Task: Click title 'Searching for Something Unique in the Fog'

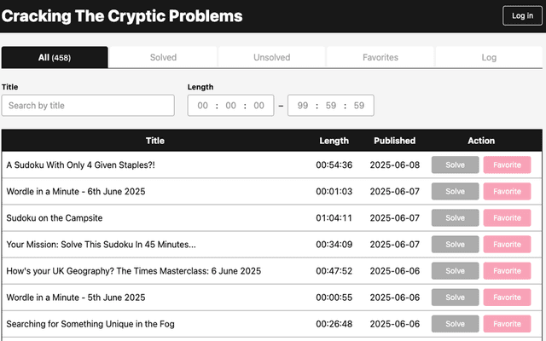Action: click(x=90, y=324)
